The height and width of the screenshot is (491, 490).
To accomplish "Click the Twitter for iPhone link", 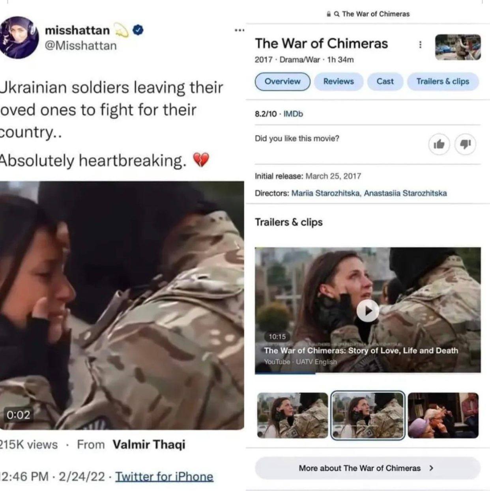I will tap(164, 477).
